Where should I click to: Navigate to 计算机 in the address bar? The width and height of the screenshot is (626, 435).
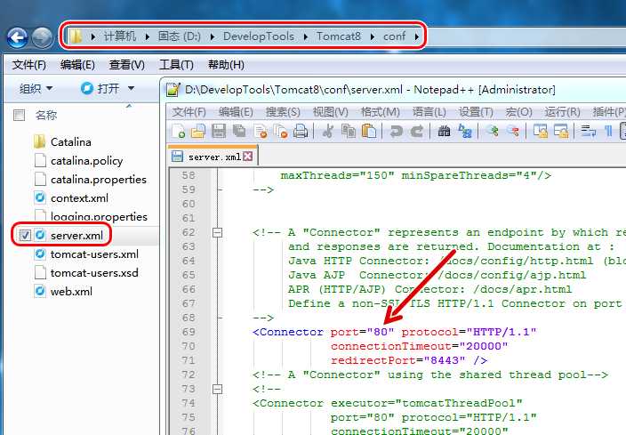120,36
